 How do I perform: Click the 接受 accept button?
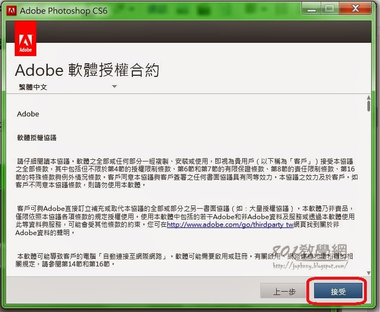click(x=338, y=291)
